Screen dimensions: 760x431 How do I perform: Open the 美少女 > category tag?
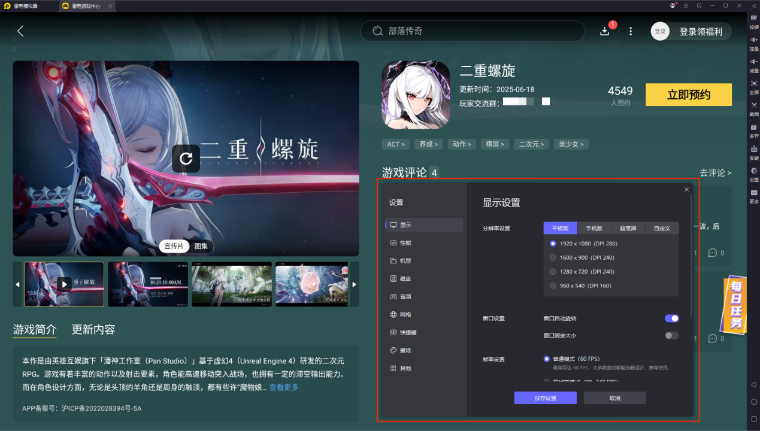571,144
